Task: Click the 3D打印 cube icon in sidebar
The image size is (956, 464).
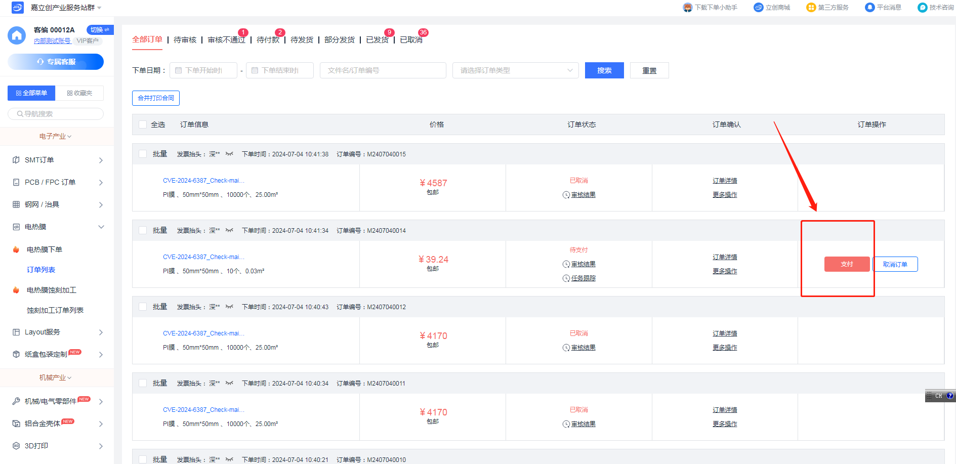Action: click(16, 446)
